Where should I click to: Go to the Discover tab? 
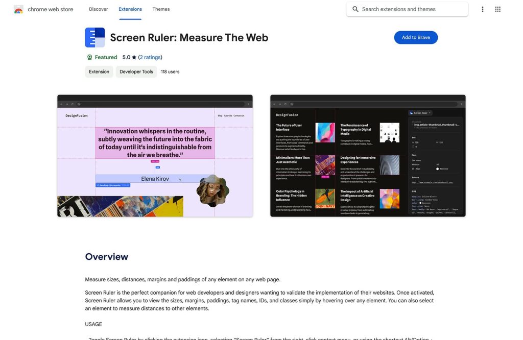click(x=99, y=9)
